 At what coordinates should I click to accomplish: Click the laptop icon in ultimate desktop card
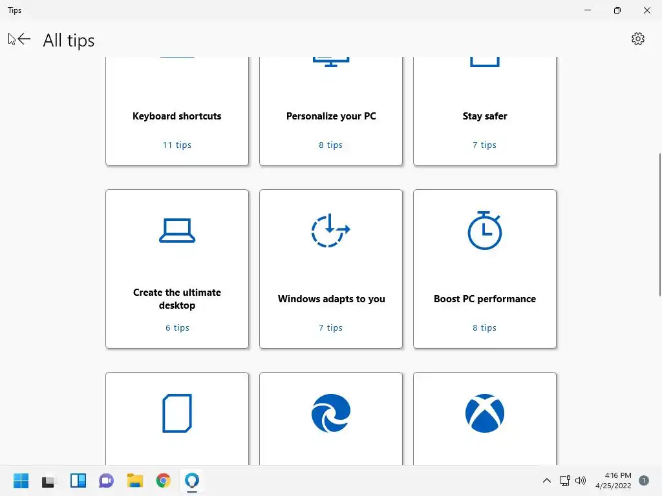tap(177, 231)
